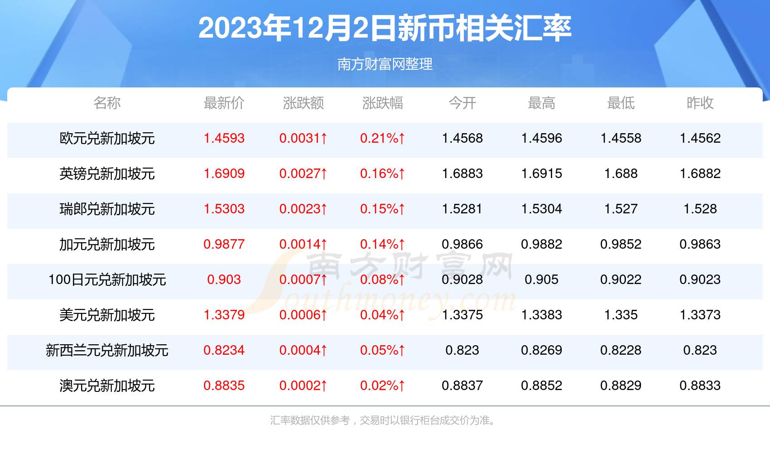Screen dimensions: 770x453
Task: Select the 涨跌幅 column header
Action: (383, 103)
